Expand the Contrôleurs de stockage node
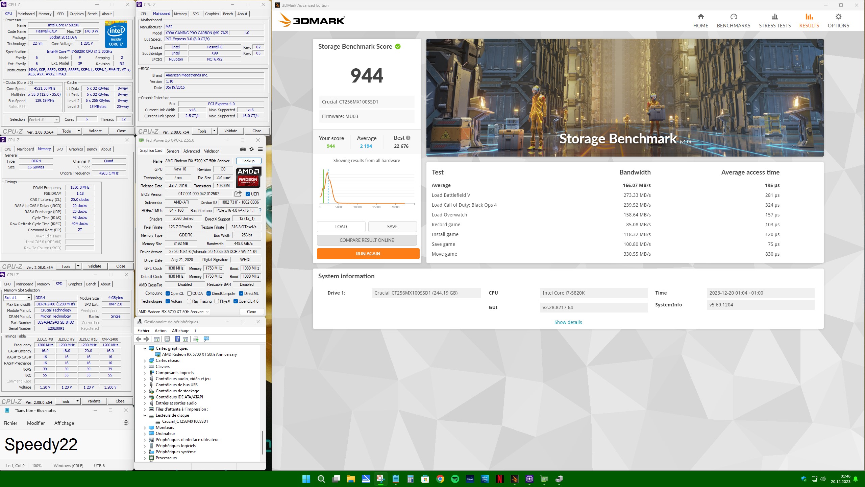 pyautogui.click(x=145, y=391)
